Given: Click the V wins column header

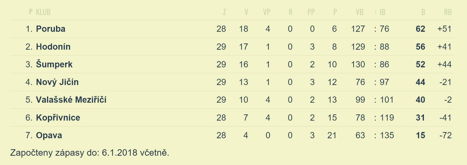Looking at the screenshot, I should [x=246, y=12].
